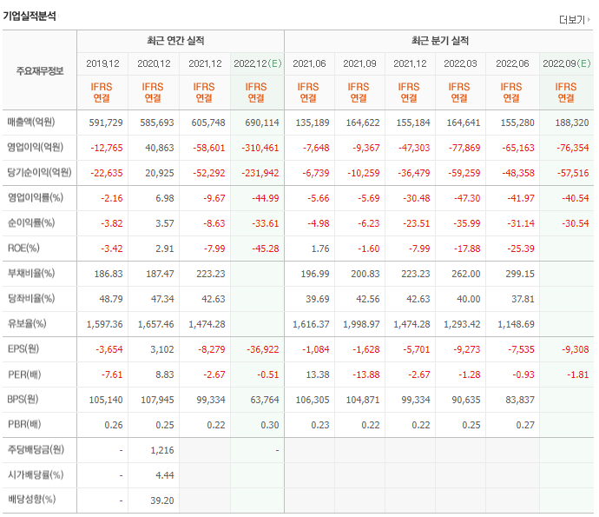Click the 영업이익률(%) row label

[x=36, y=198]
